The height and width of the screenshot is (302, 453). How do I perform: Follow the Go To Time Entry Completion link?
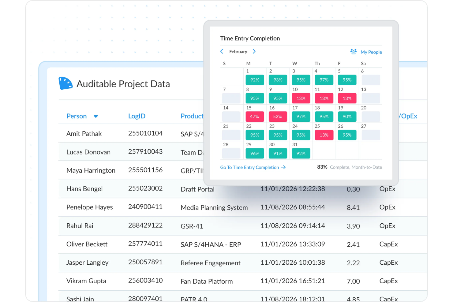coord(249,167)
